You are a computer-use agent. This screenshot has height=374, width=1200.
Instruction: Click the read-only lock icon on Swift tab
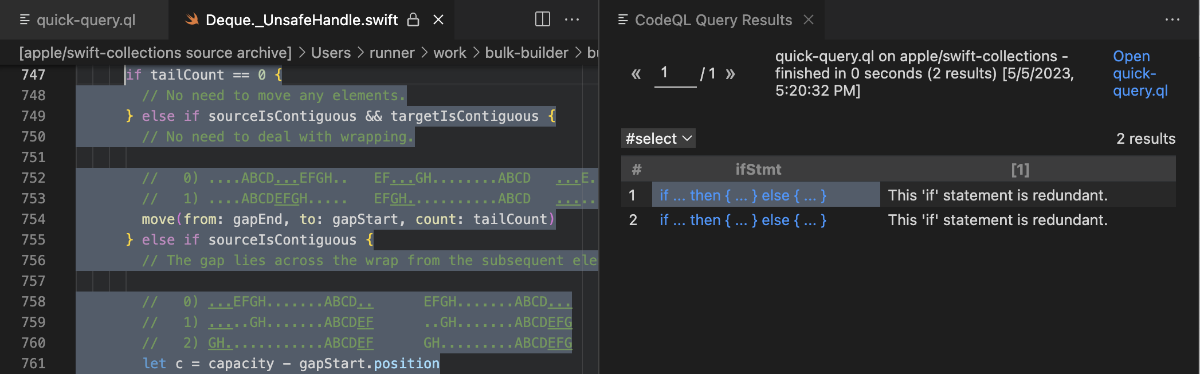(x=413, y=20)
